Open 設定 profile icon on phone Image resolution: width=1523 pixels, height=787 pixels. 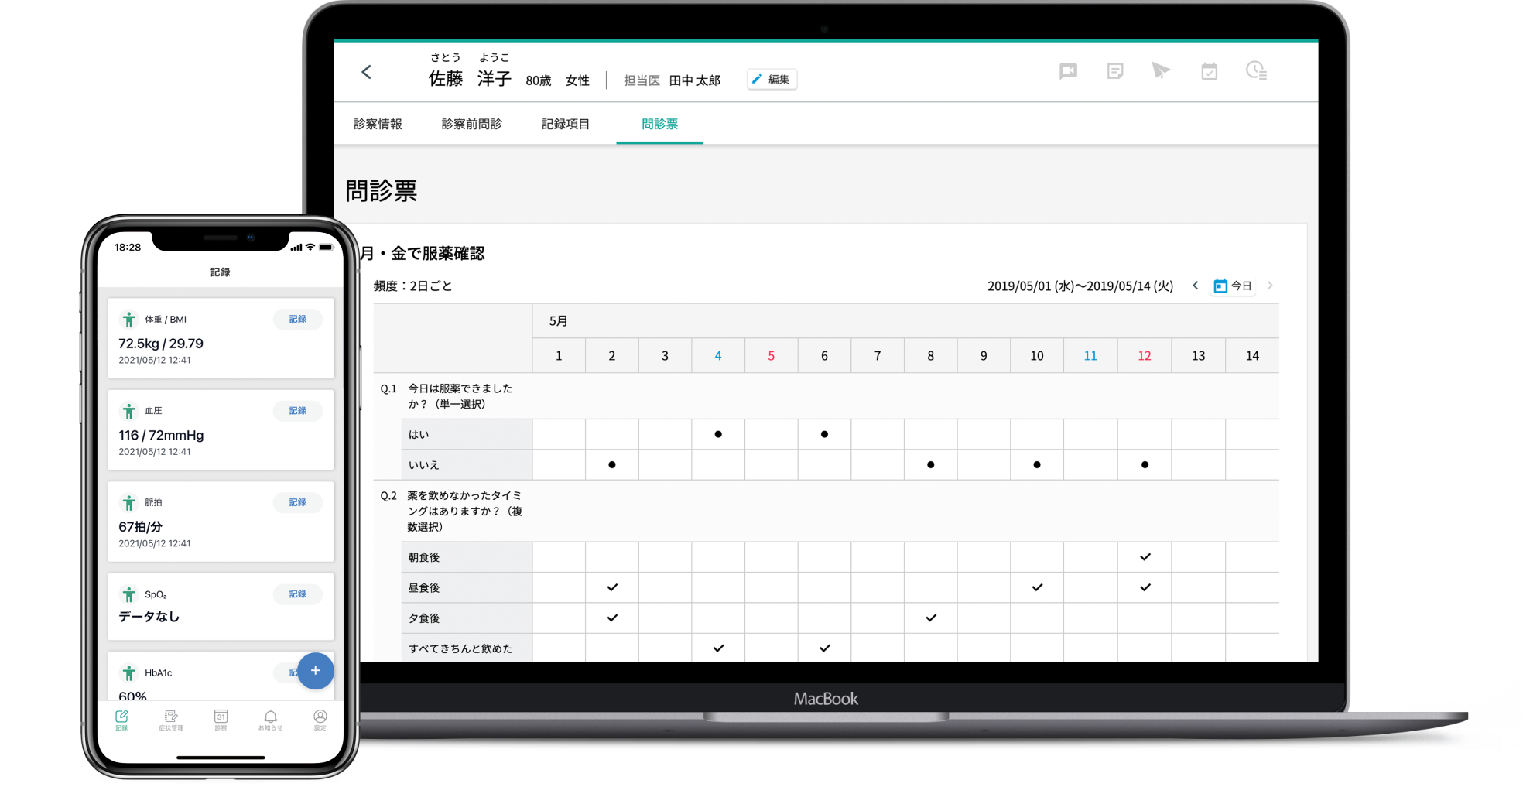tap(320, 720)
